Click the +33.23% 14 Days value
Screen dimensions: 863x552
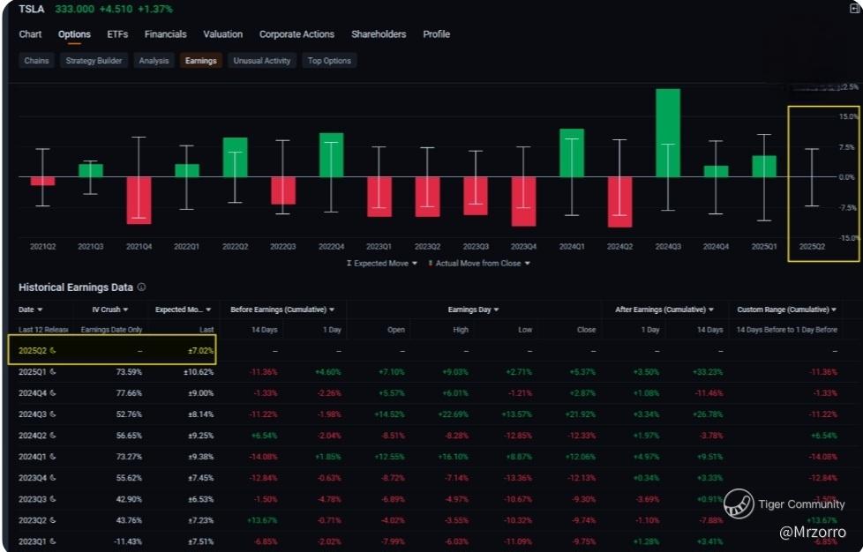pos(707,371)
